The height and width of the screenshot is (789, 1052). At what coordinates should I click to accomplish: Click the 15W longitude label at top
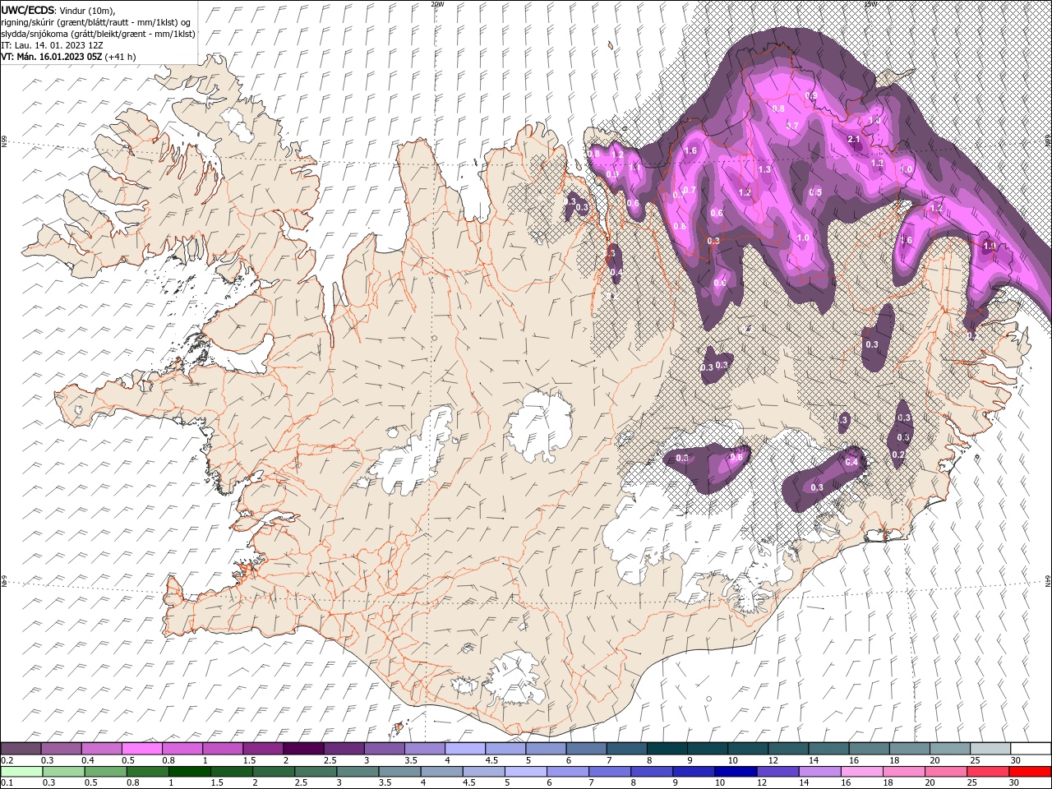[870, 4]
